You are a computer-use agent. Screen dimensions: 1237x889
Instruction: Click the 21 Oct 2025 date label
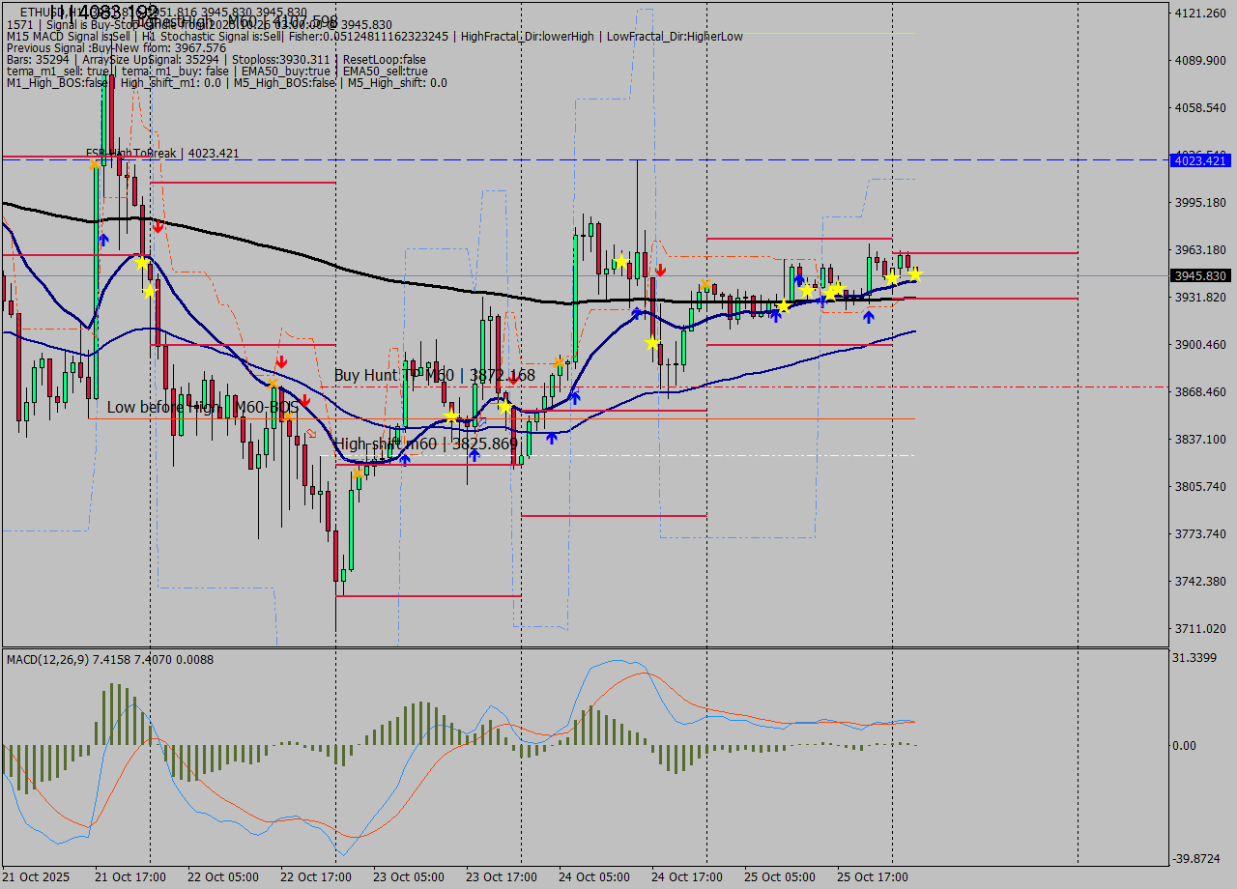[37, 876]
